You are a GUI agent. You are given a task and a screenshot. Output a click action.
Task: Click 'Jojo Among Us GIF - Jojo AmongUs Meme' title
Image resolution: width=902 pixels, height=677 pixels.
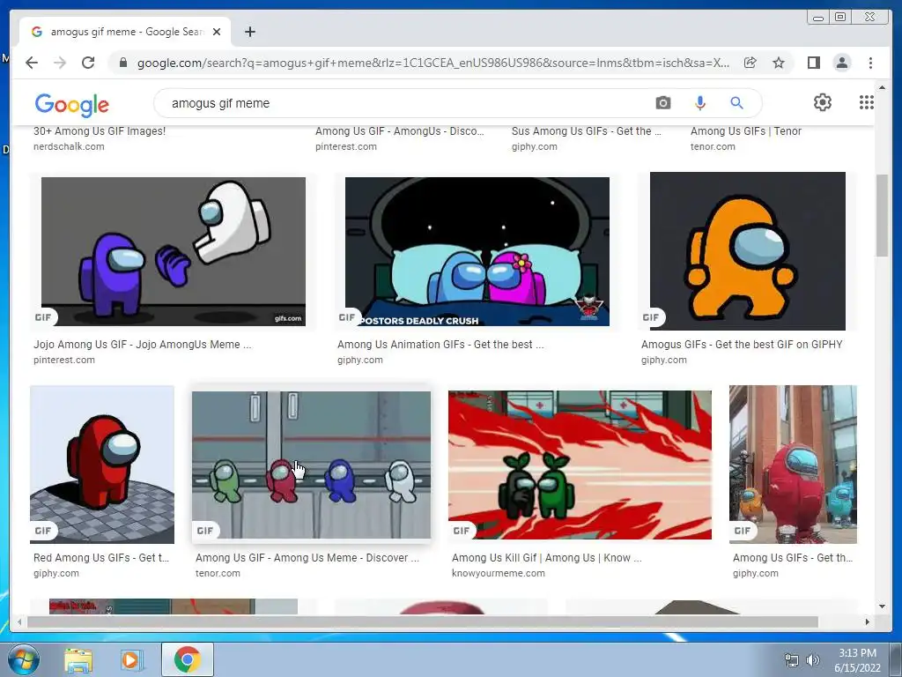click(142, 345)
